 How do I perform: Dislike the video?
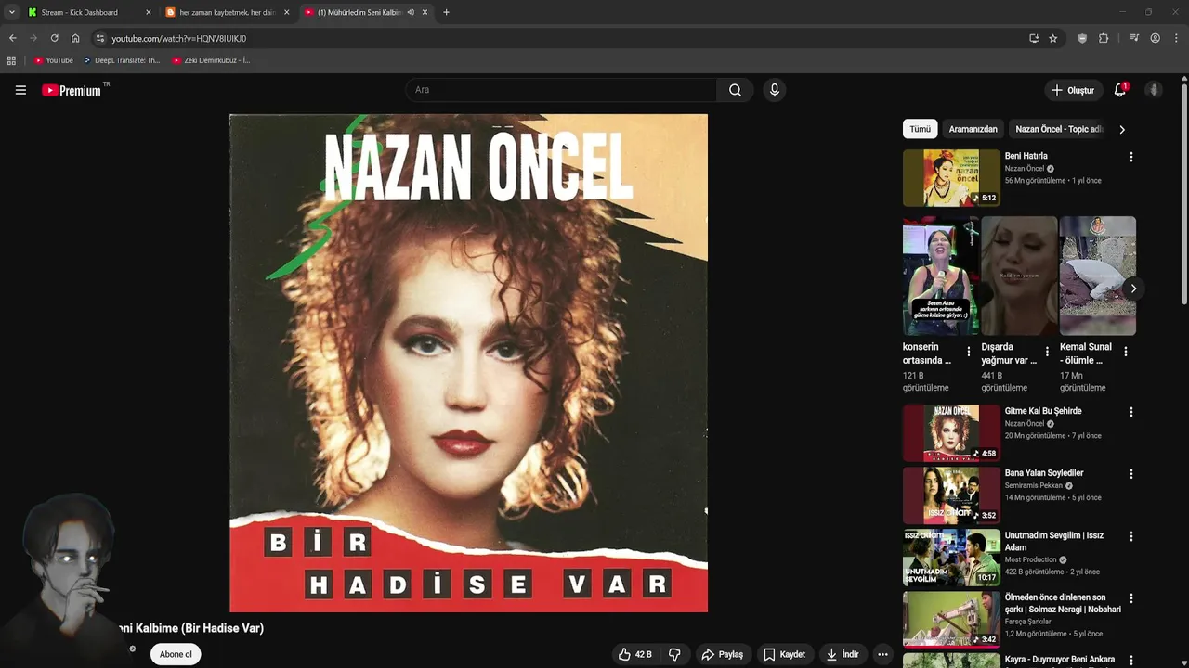[x=674, y=654]
